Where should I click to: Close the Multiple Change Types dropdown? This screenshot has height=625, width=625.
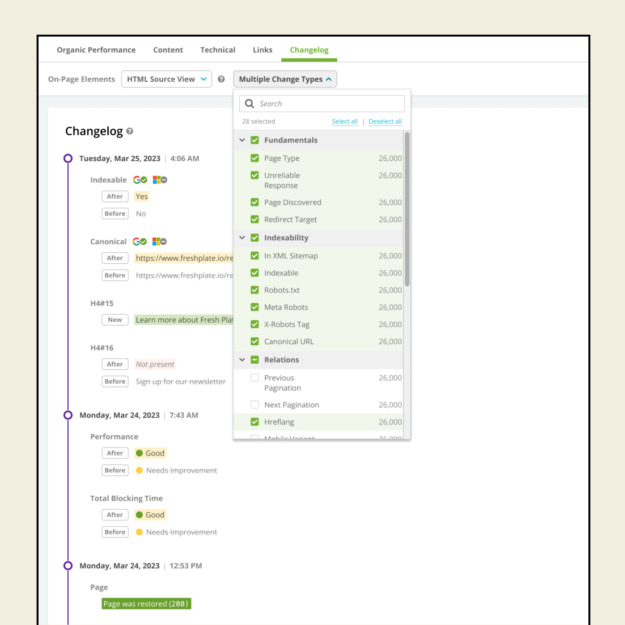(x=285, y=79)
